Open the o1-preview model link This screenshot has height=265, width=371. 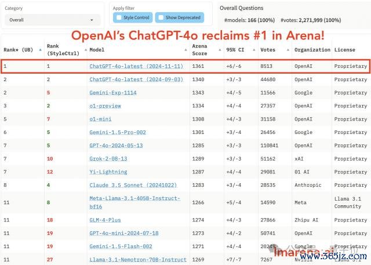point(105,106)
